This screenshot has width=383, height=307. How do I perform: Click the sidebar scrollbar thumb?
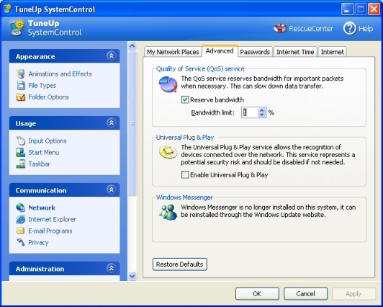pyautogui.click(x=132, y=123)
